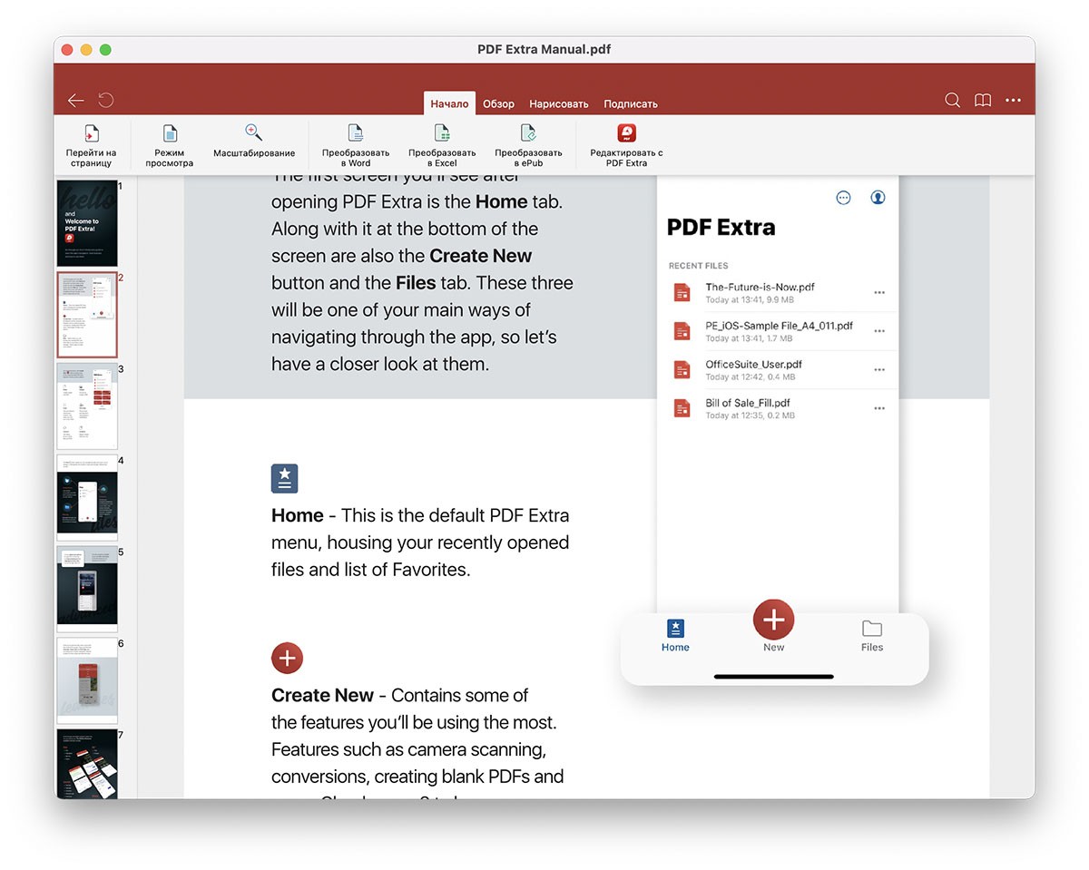
Task: Click Преобразовать в Excel
Action: click(x=442, y=146)
